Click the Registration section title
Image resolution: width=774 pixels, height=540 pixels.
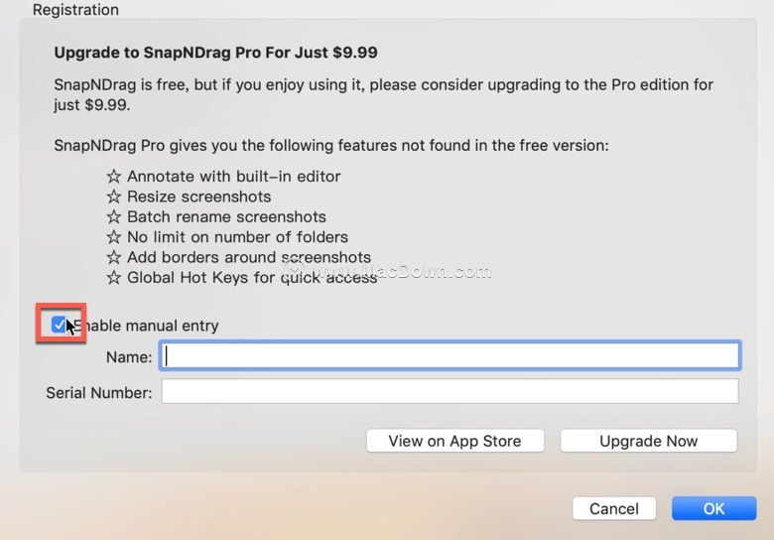75,10
